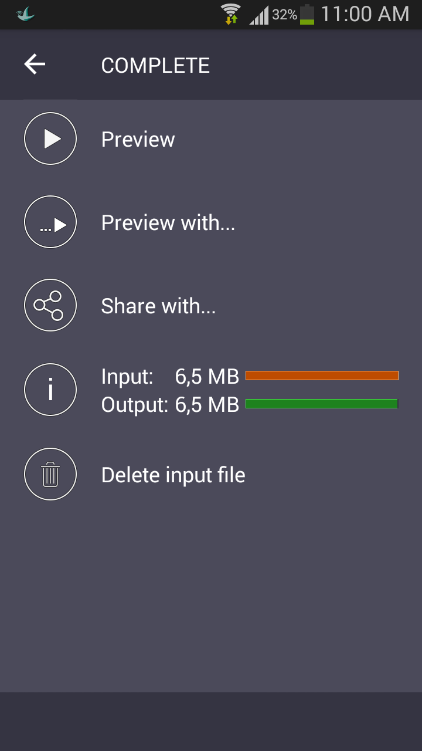Tap the Wi-Fi status bar icon
Image resolution: width=422 pixels, height=751 pixels.
coord(231,13)
